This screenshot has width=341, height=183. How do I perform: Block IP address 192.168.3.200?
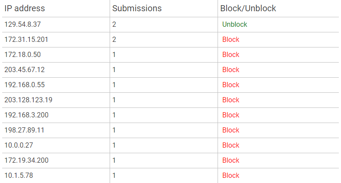click(230, 115)
